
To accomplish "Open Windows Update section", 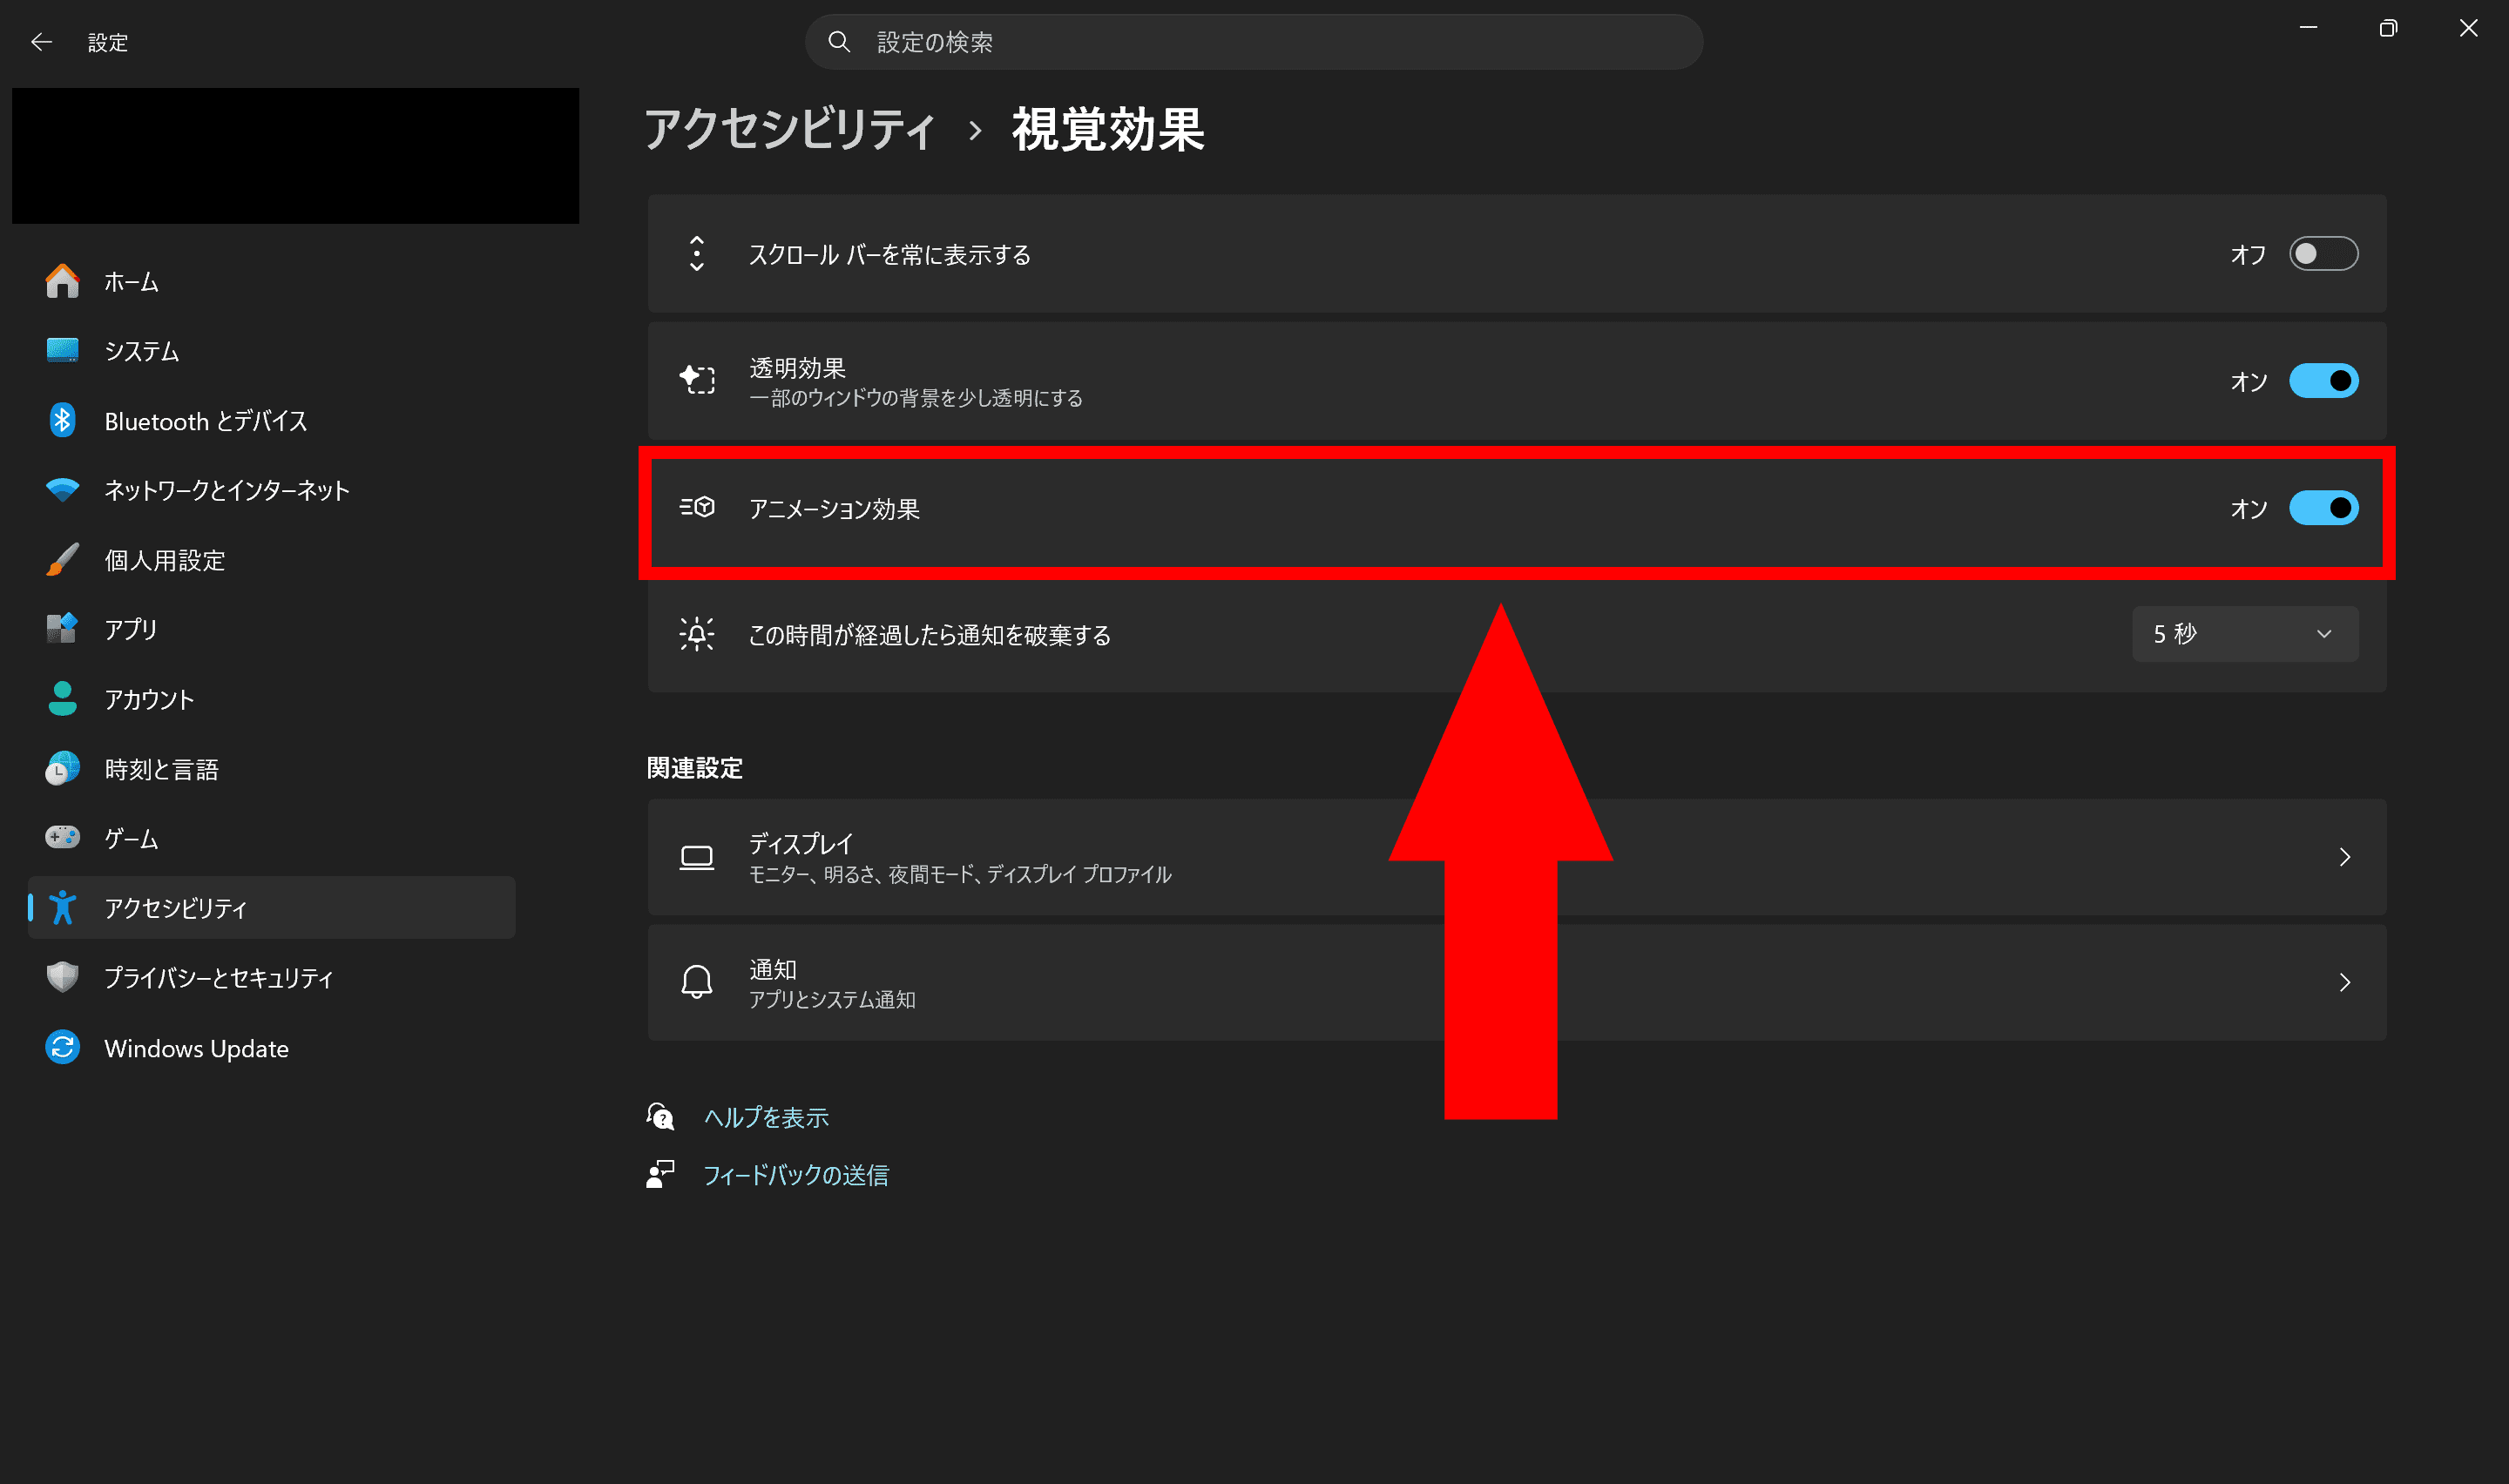I will tap(272, 1047).
